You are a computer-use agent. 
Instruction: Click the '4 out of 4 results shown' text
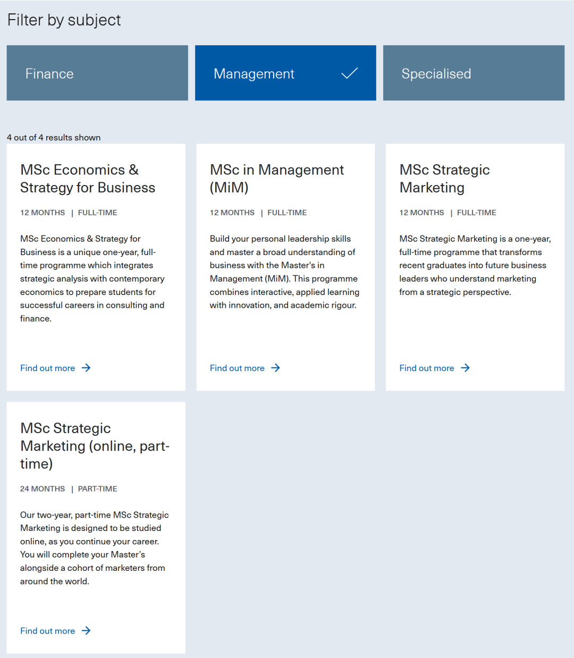54,137
